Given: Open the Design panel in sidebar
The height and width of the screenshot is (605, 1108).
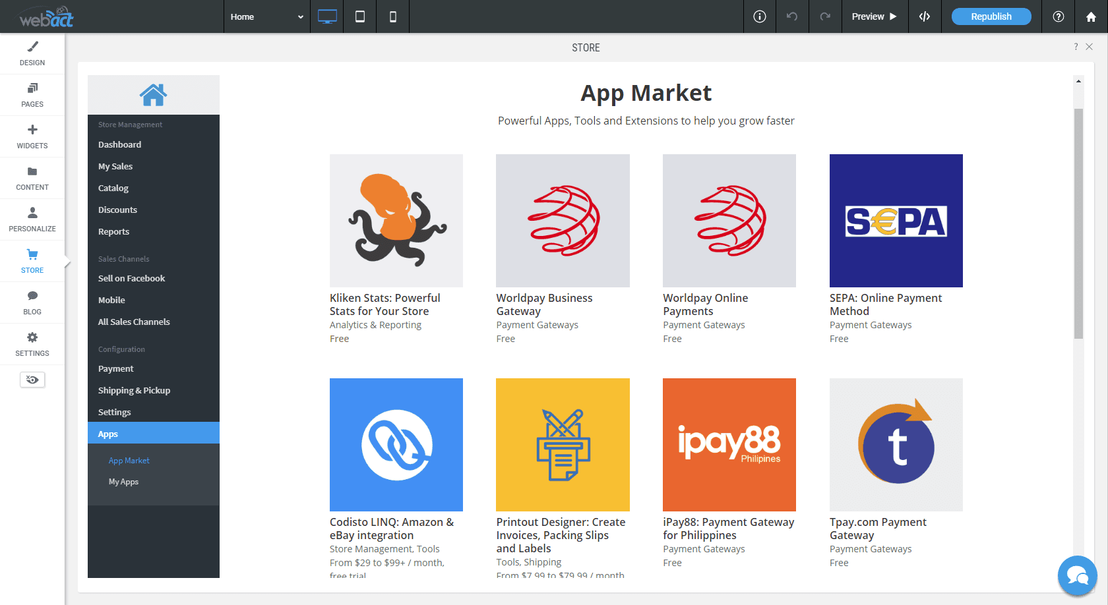Looking at the screenshot, I should 32,53.
